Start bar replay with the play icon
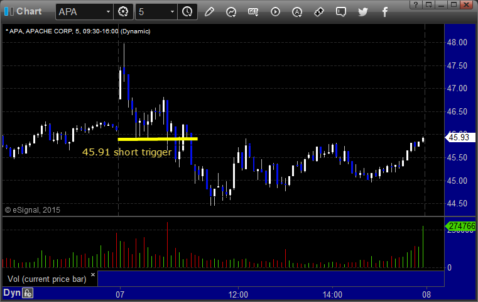This screenshot has width=478, height=302. point(275,12)
